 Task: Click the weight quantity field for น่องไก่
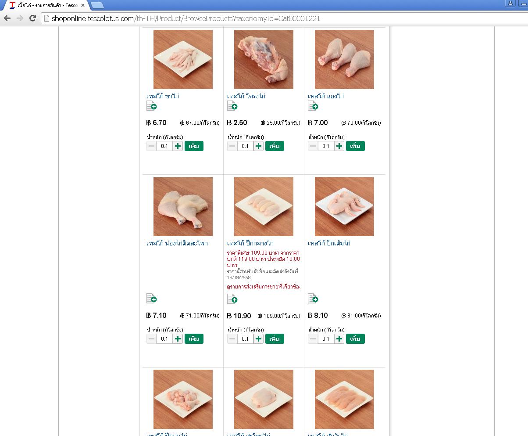(x=326, y=146)
